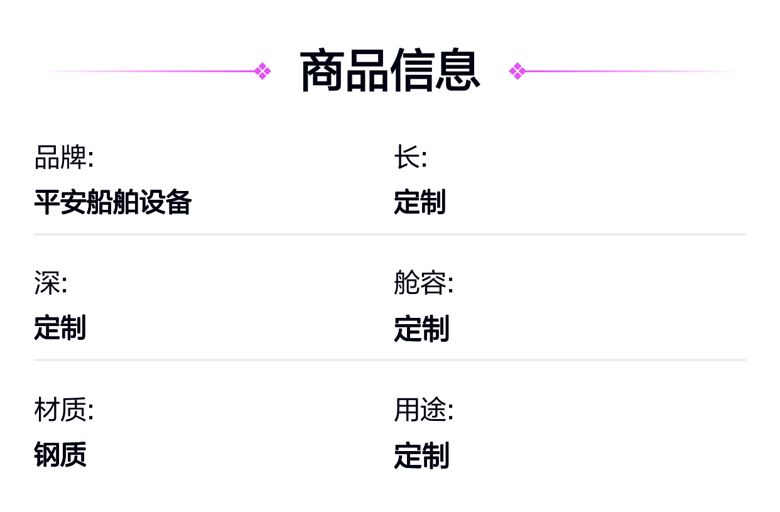Click the 息 character ending the heading
780x512 pixels.
pyautogui.click(x=458, y=71)
